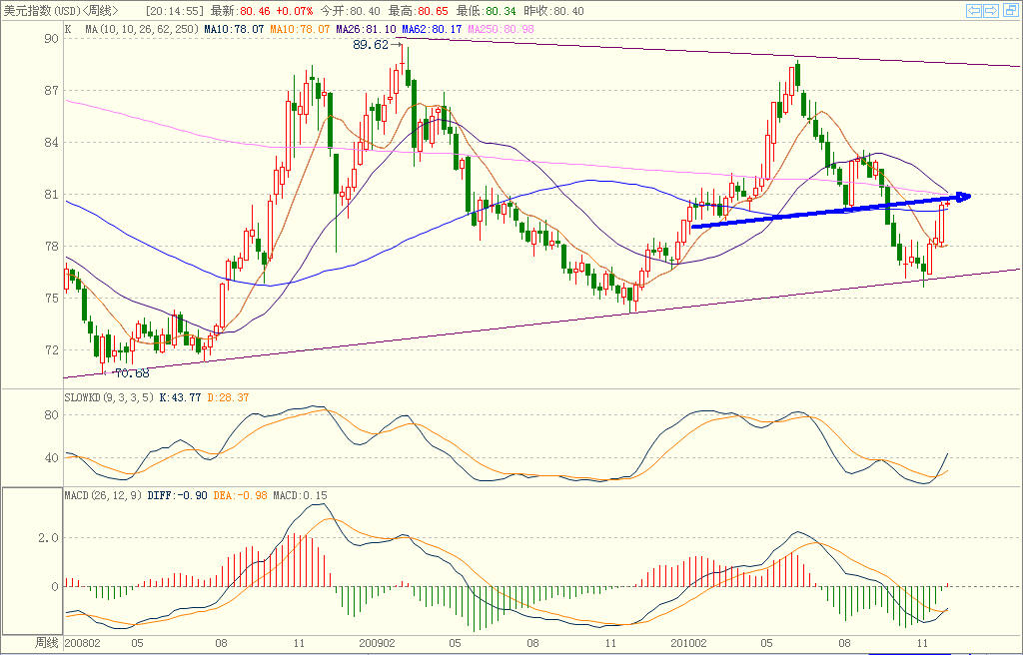Viewport: 1023px width, 655px height.
Task: Click the pink MA250:80.98 legend value
Action: [502, 29]
